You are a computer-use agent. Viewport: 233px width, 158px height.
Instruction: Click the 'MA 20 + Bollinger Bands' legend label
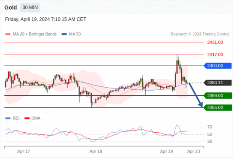click(x=35, y=34)
